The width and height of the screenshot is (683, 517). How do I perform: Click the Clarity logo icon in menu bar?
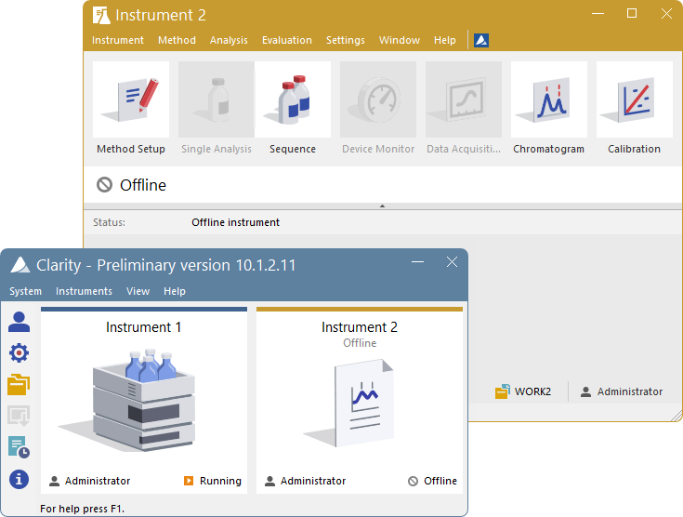point(481,40)
